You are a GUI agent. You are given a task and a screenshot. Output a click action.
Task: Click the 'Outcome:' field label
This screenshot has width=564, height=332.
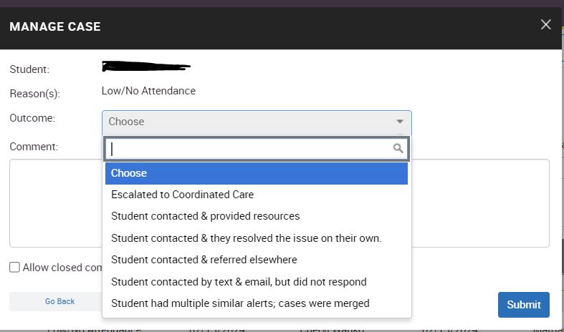[32, 118]
